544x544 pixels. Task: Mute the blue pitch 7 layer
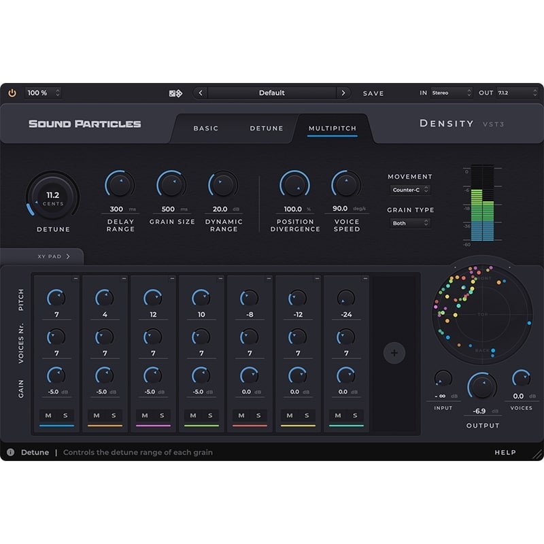[48, 415]
